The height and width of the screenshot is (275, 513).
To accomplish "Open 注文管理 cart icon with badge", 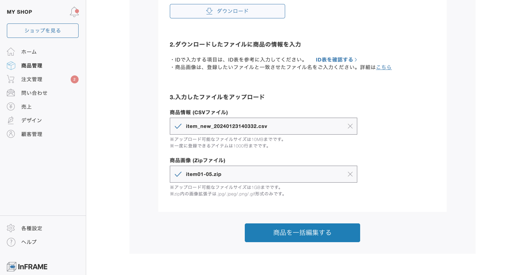I will (11, 79).
